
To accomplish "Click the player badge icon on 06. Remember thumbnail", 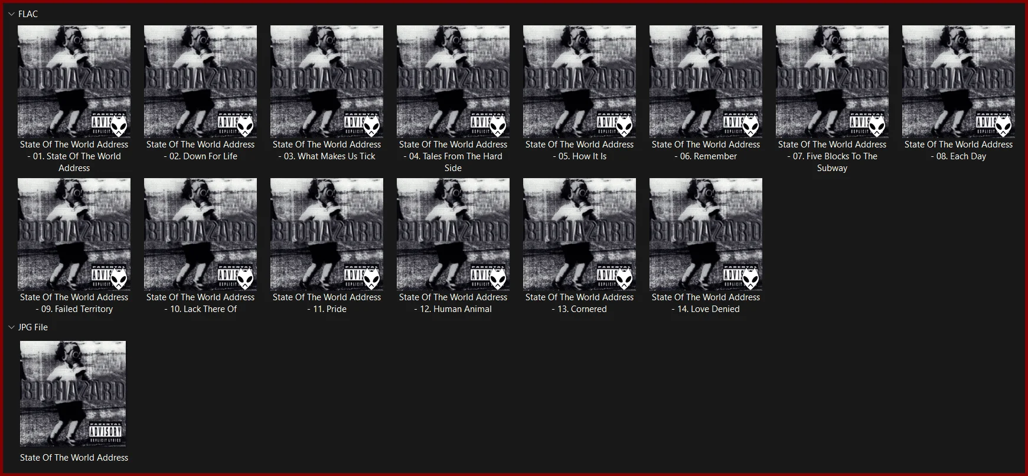I will [751, 126].
